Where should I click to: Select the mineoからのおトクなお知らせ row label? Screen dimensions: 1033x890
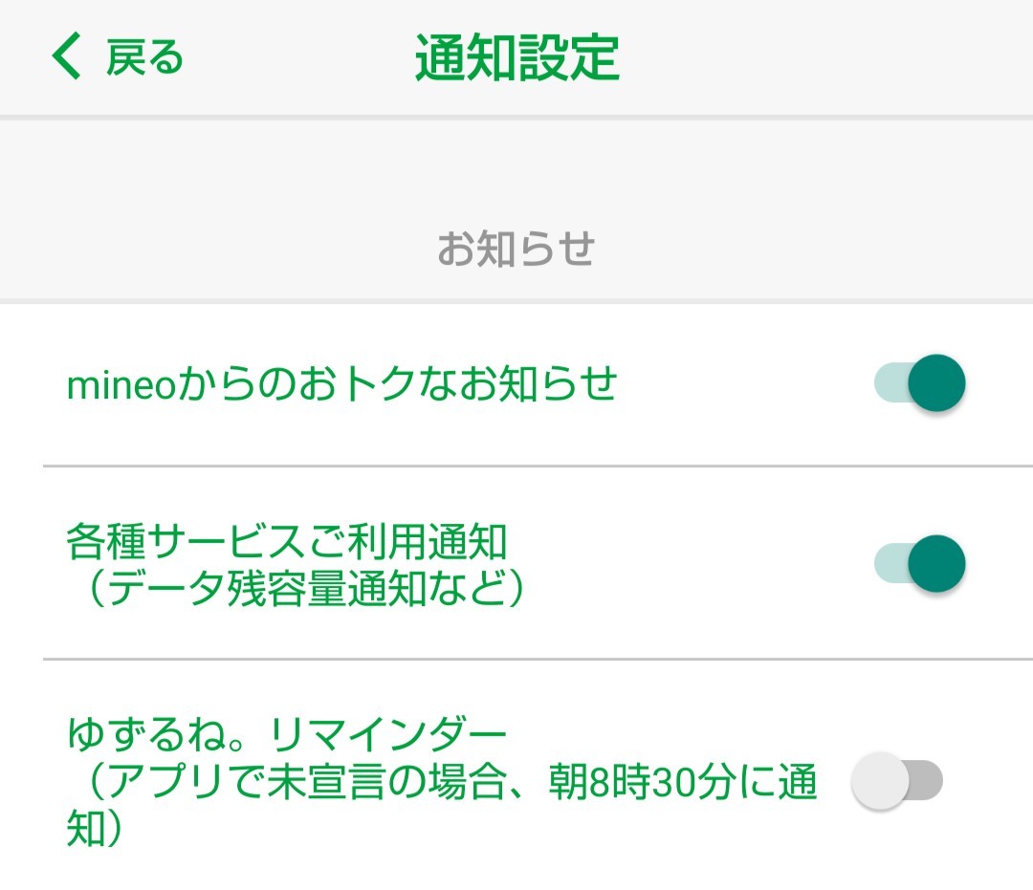pos(341,384)
